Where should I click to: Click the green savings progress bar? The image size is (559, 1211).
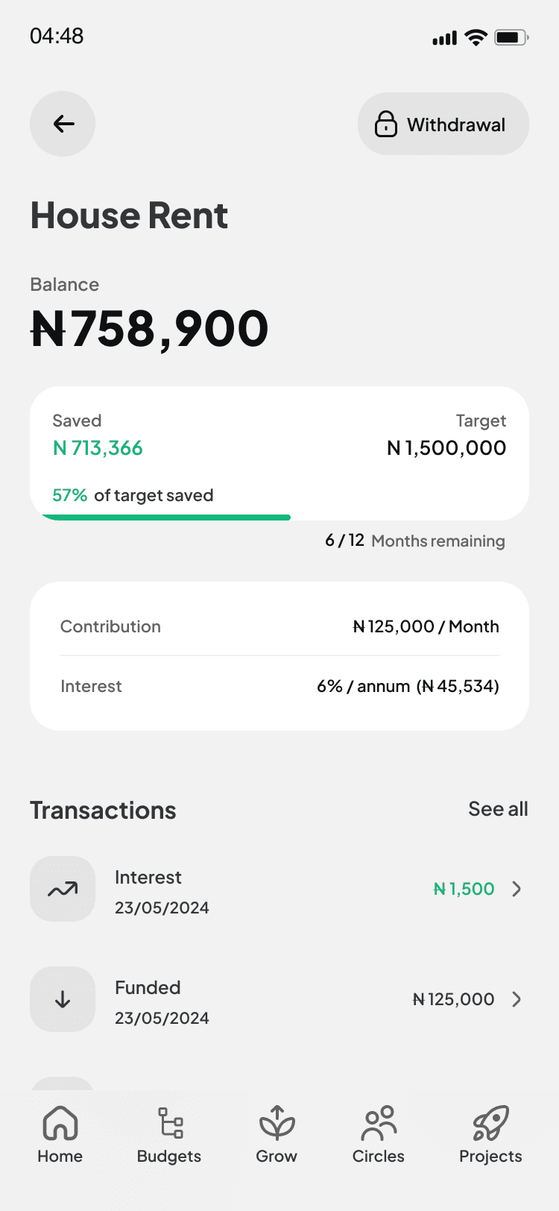coord(165,517)
